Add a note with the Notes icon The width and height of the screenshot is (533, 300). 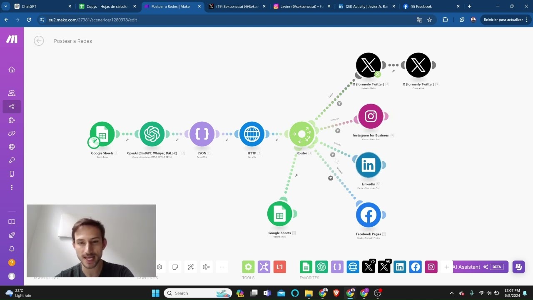175,267
